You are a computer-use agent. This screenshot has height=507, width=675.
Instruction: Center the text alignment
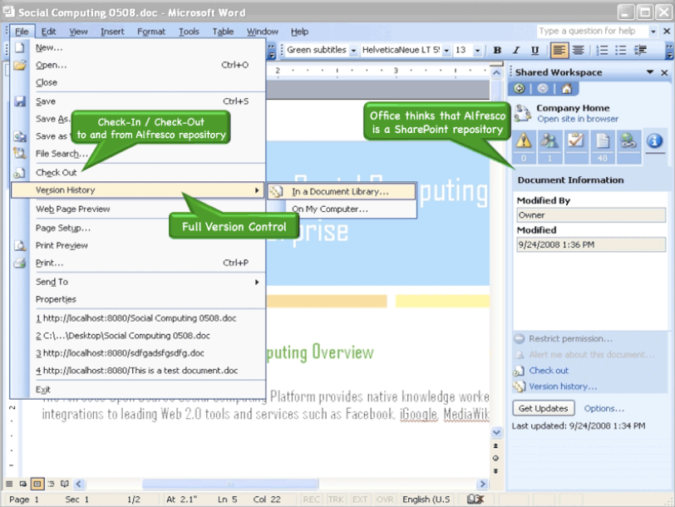tap(578, 51)
